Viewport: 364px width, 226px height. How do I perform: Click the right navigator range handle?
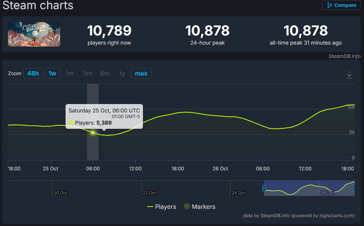tap(354, 188)
